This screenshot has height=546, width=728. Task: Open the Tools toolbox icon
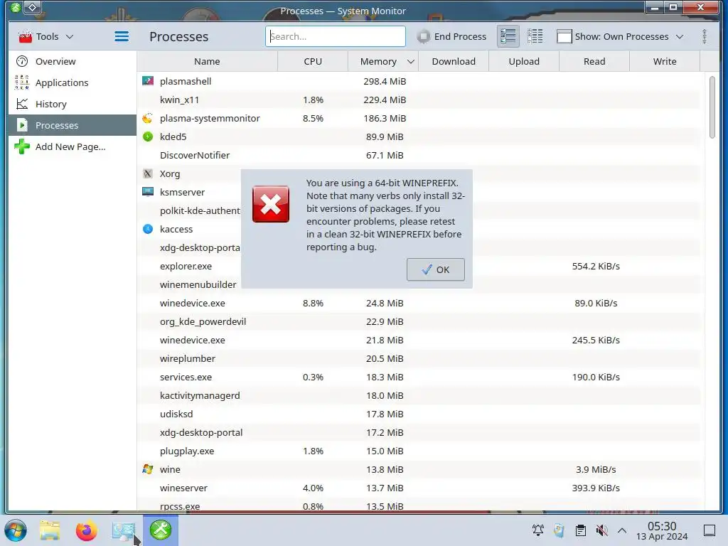[x=25, y=36]
